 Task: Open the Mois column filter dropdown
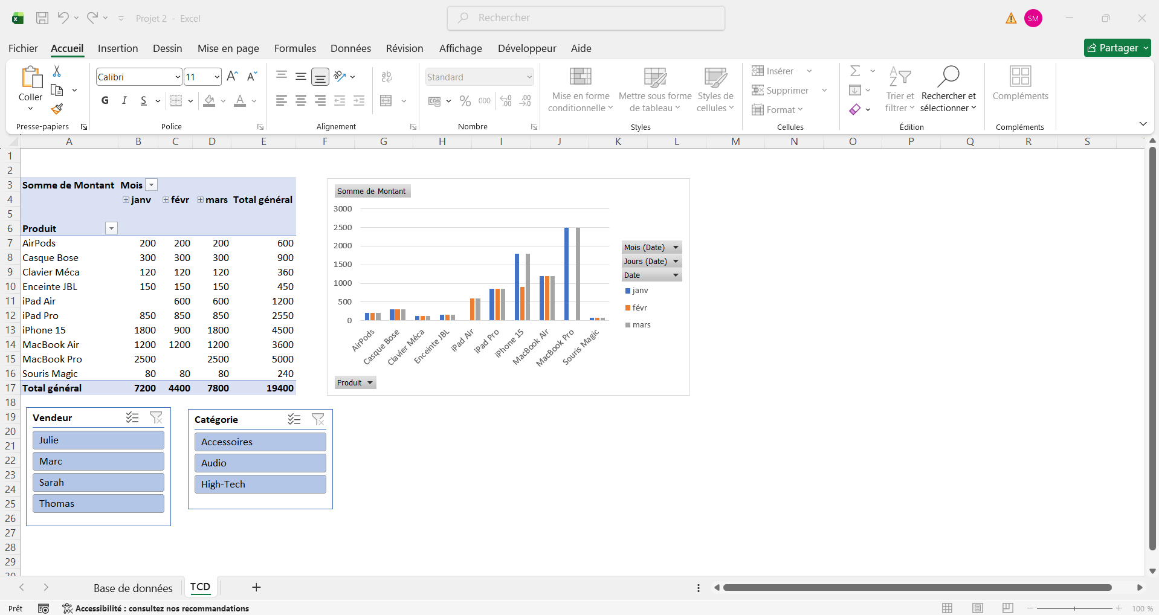152,185
